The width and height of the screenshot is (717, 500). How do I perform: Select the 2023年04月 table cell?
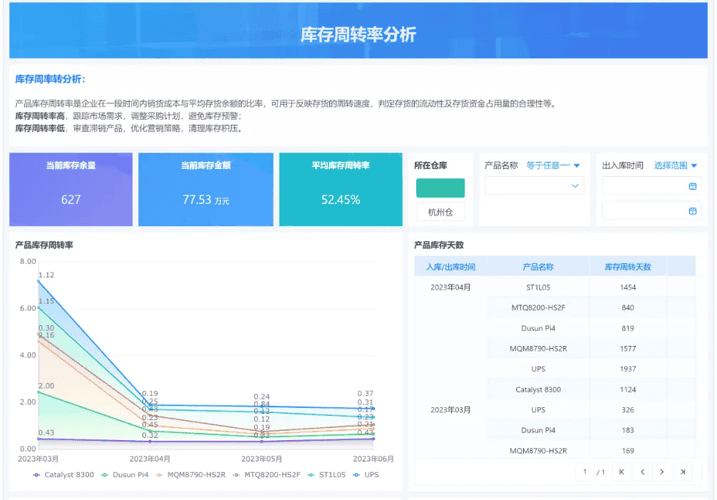click(x=450, y=287)
